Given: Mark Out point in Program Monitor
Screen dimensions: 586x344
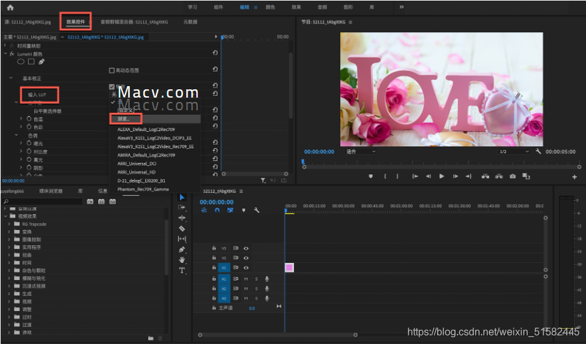Looking at the screenshot, I should pyautogui.click(x=397, y=176).
